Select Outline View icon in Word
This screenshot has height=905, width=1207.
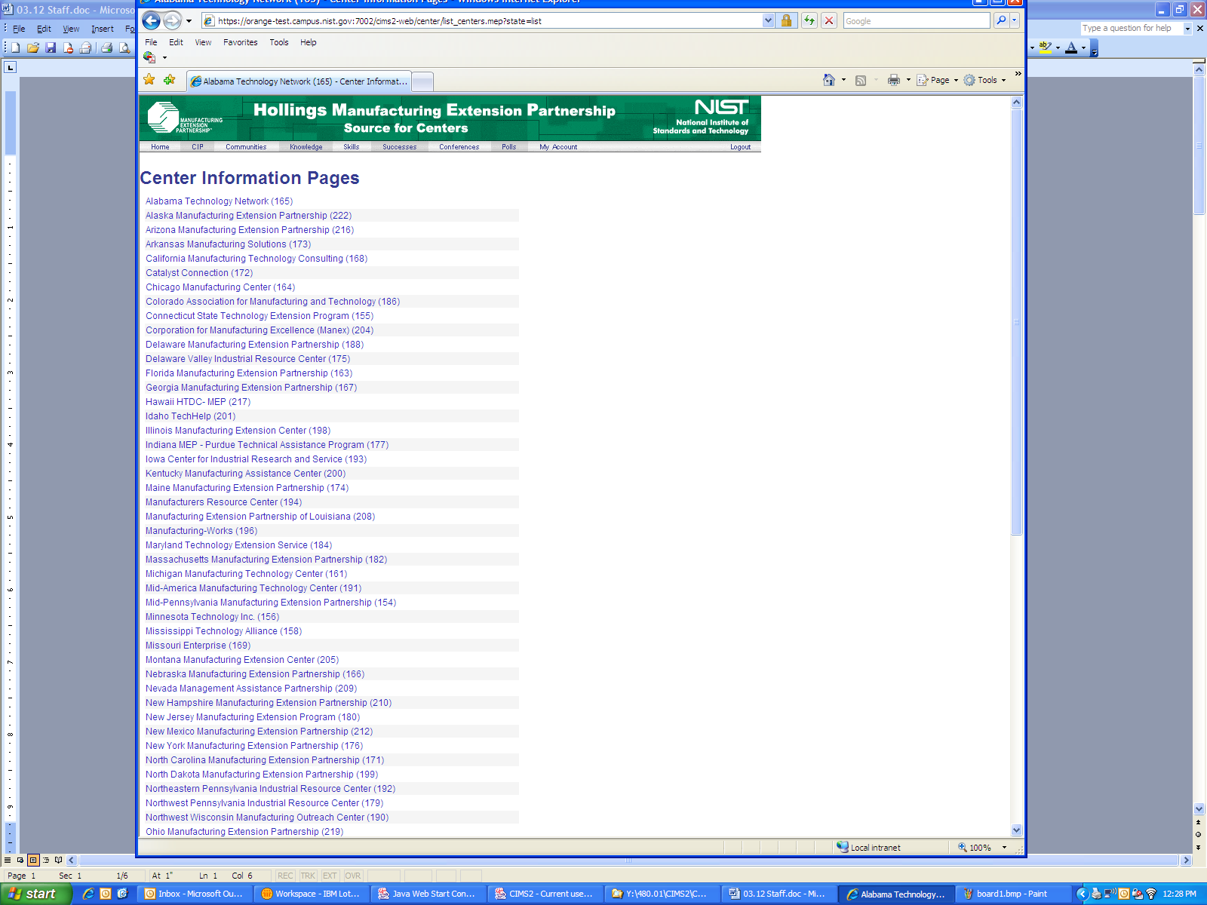tap(46, 860)
